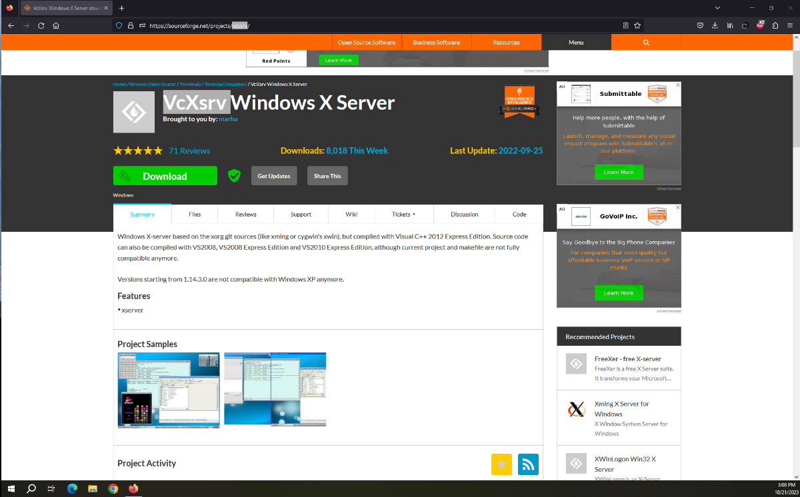Go to Terminal Emulators breadcrumb
The width and height of the screenshot is (800, 497).
click(x=226, y=85)
